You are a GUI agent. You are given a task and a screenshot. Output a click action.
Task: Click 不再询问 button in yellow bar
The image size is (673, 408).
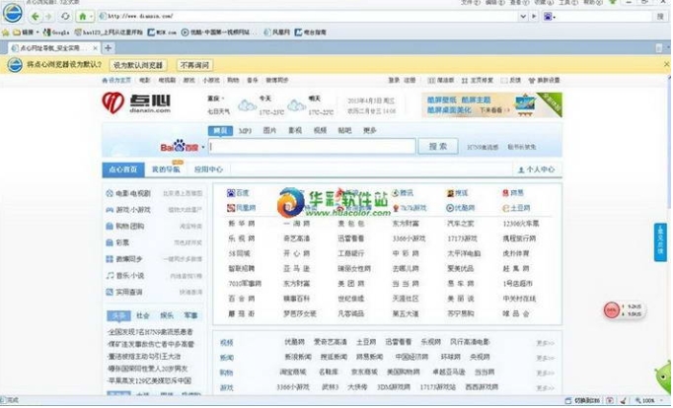coord(194,65)
